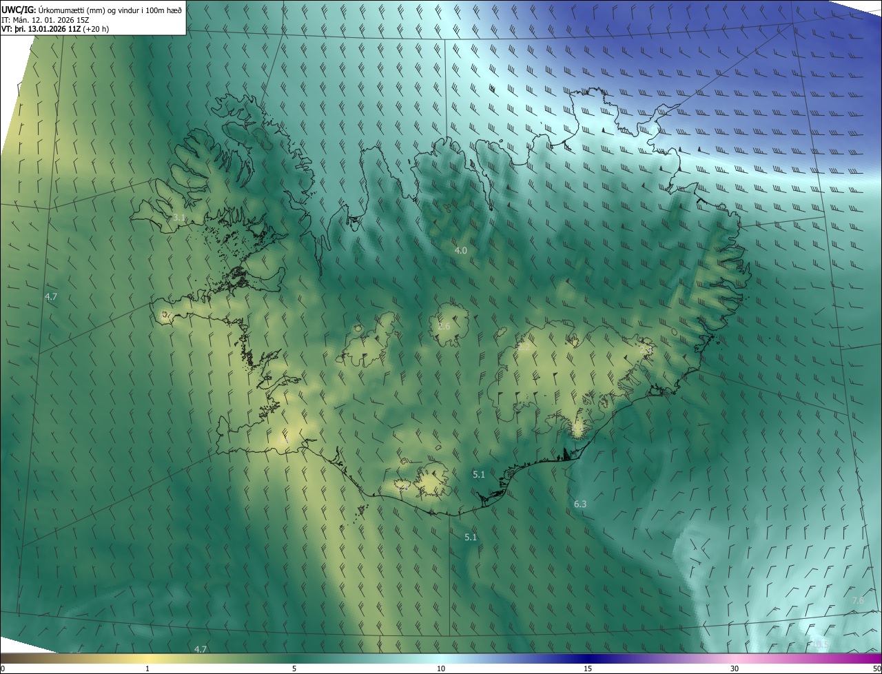882x674 pixels.
Task: Click the 4.0 value label on the map
Action: 461,251
